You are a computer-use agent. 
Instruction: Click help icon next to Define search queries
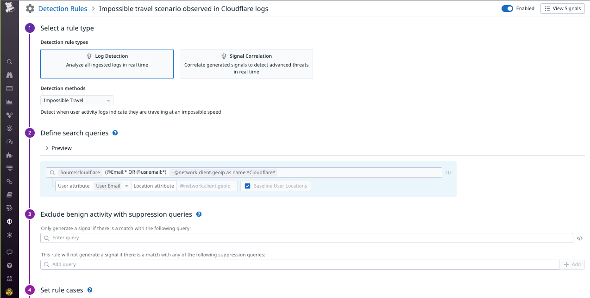point(115,133)
